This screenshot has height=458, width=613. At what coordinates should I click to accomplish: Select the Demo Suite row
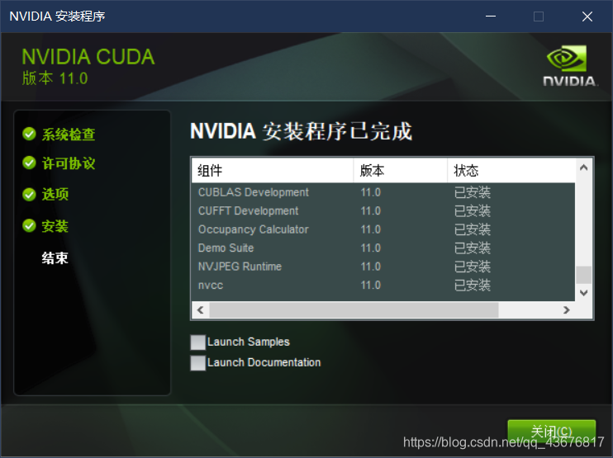coord(383,248)
